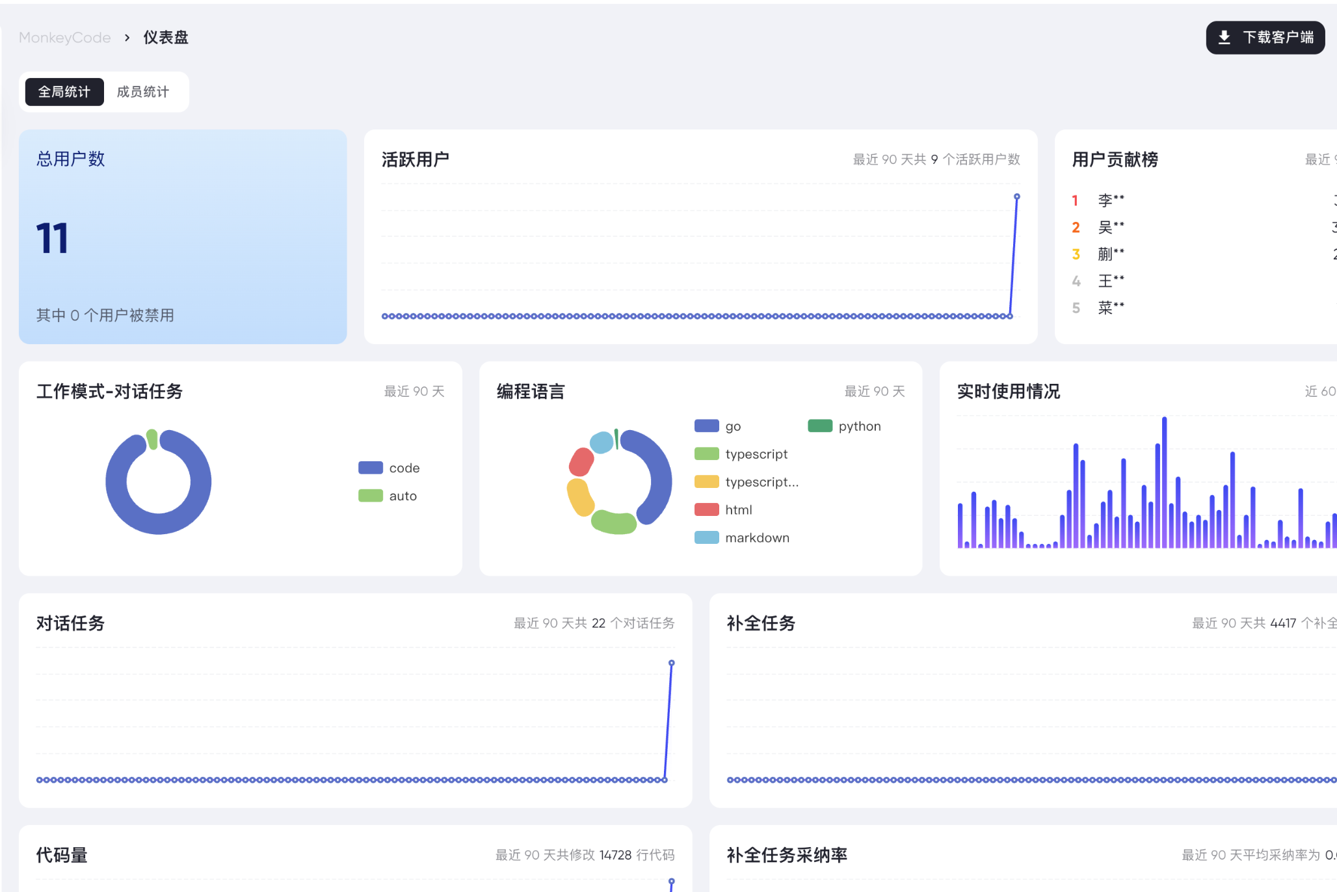Click the peak point on 活跃用户 chart
Image resolution: width=1337 pixels, height=892 pixels.
1017,196
